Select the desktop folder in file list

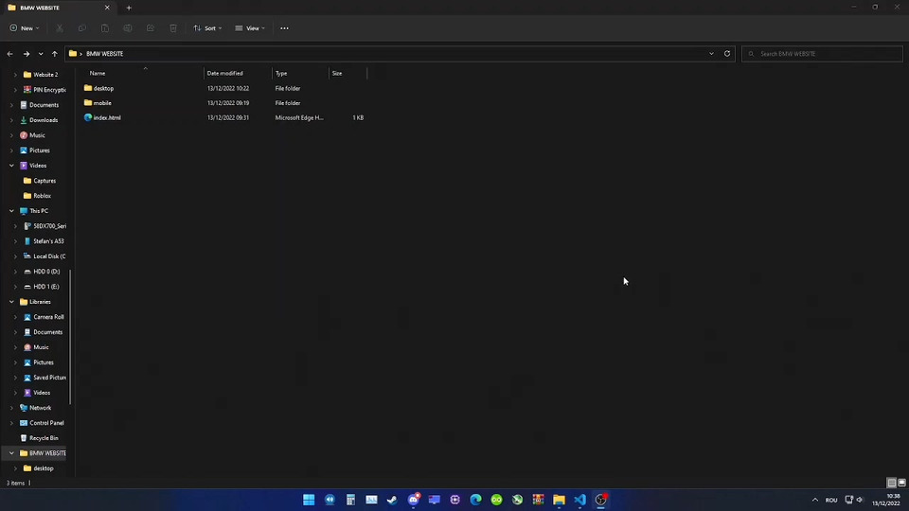click(104, 89)
